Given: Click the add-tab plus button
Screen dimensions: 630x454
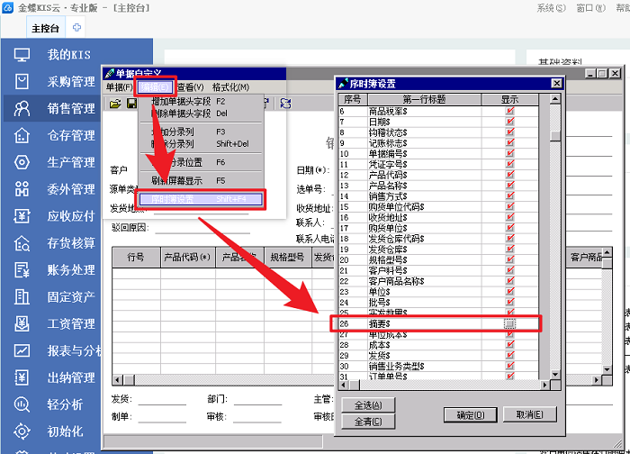Looking at the screenshot, I should [x=77, y=28].
